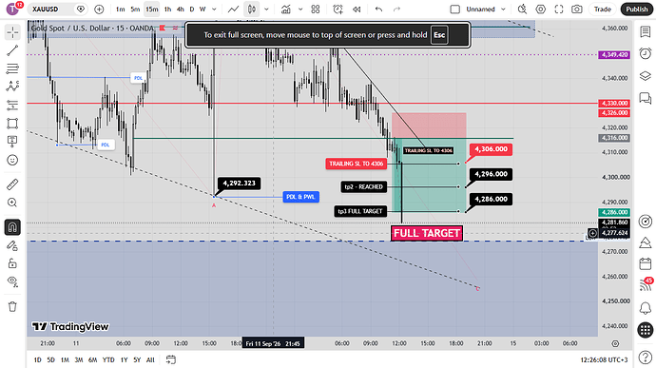The height and width of the screenshot is (368, 656).
Task: Switch to the 4h timeframe
Action: 181,9
